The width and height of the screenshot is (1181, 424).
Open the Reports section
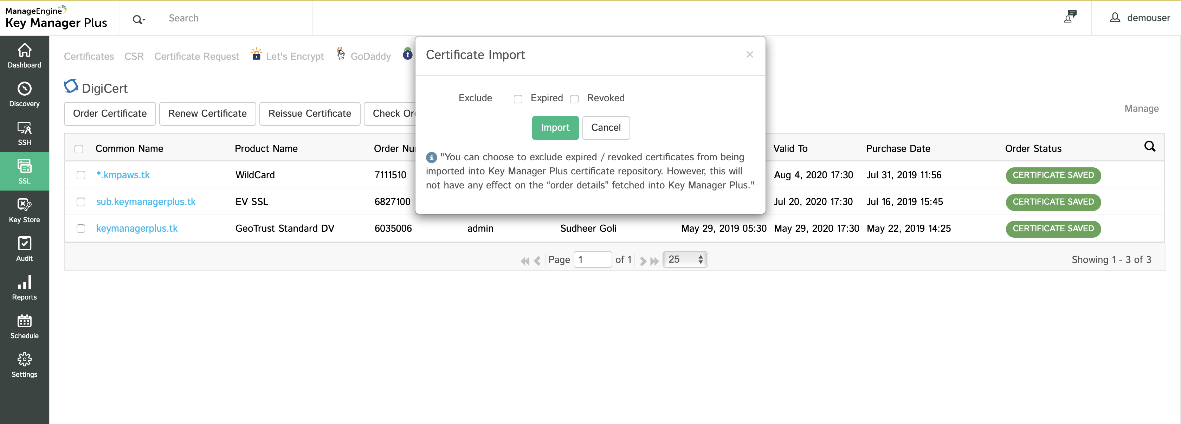(24, 288)
